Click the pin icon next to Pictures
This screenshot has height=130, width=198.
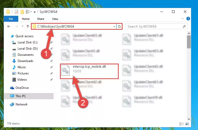[x=51, y=73]
